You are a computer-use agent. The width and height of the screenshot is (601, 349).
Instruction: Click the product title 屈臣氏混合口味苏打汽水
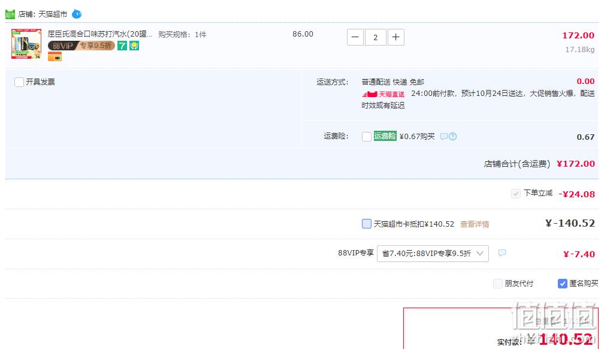click(99, 34)
